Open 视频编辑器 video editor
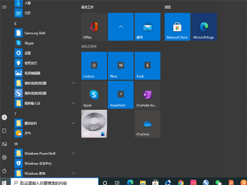 pos(45,73)
